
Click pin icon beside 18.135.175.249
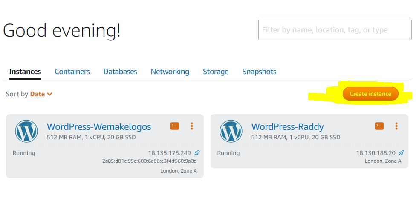coord(196,153)
